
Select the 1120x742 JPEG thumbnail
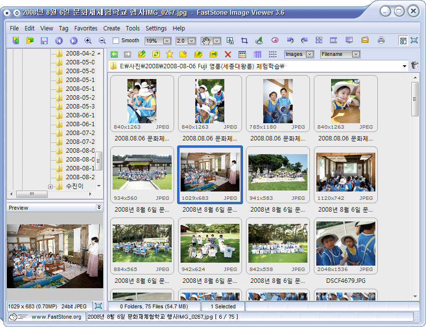[346, 175]
